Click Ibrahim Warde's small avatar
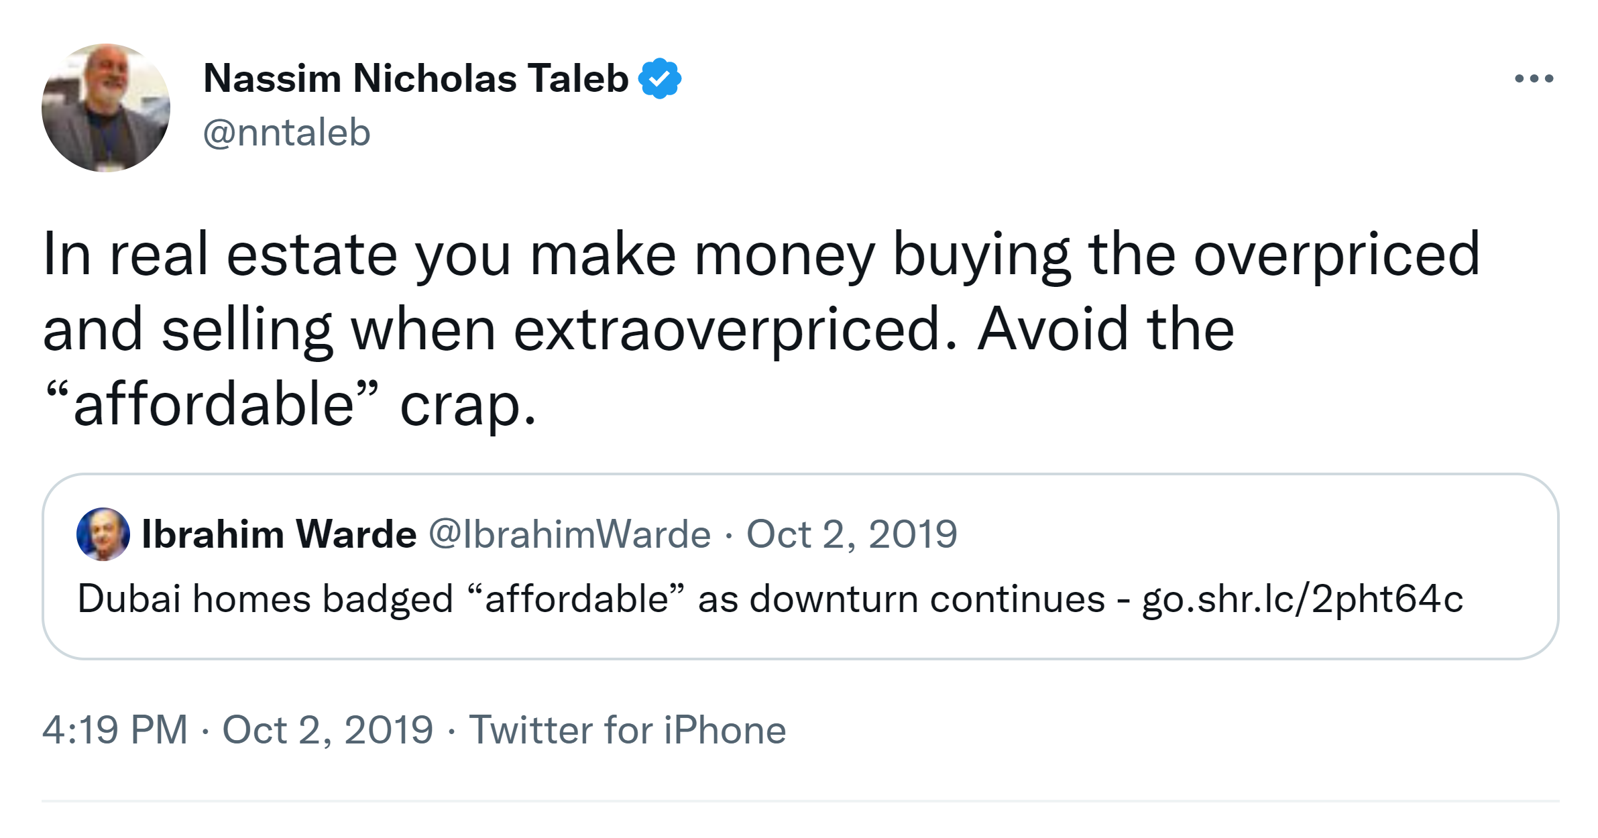Viewport: 1598px width, 838px height. pyautogui.click(x=103, y=534)
